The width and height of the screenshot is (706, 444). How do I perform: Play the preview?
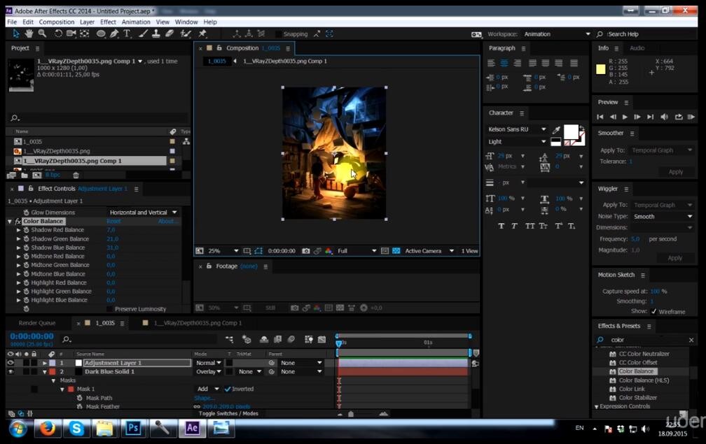625,117
